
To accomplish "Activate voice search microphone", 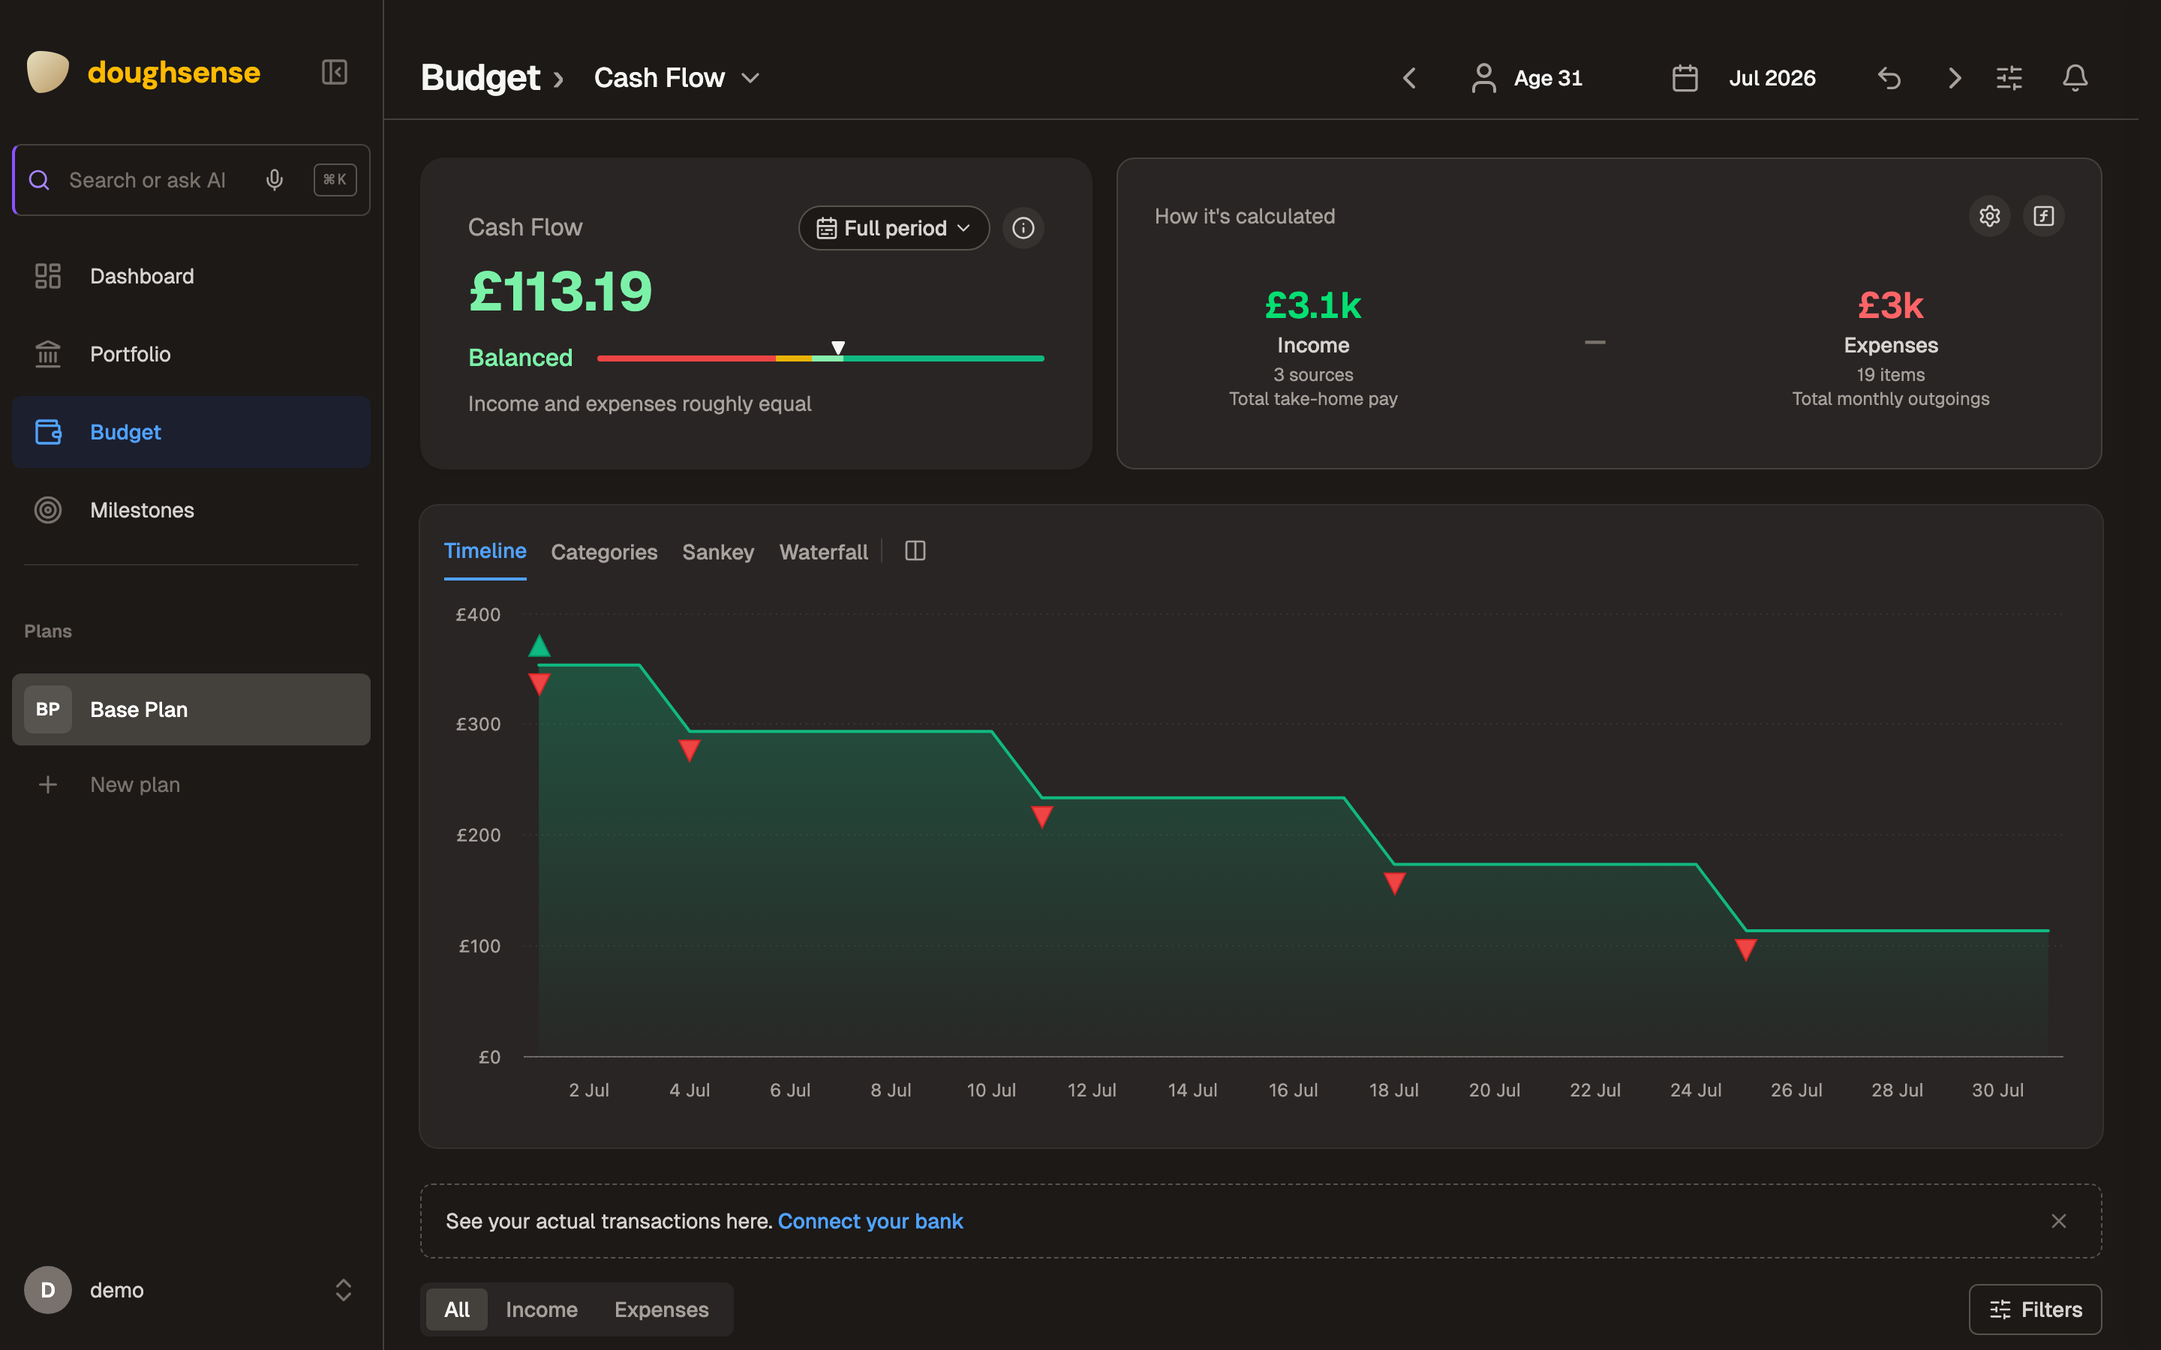I will tap(274, 179).
